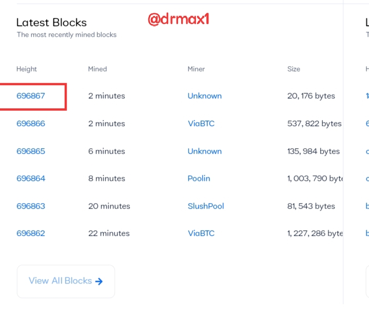Screen dimensions: 369x318
Task: Click the View All Blocks button
Action: [x=66, y=281]
